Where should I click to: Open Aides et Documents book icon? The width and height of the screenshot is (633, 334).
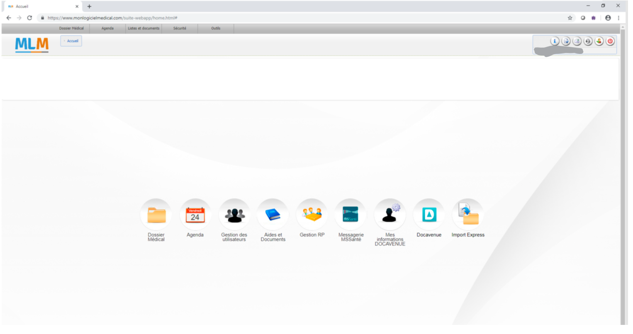pos(273,215)
